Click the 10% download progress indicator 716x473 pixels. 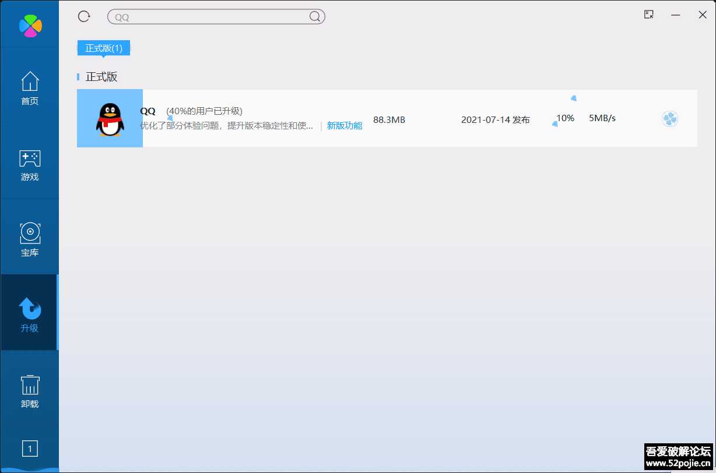pyautogui.click(x=565, y=118)
